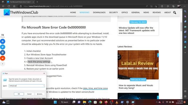The image size is (188, 105).
Task: Open the sidebar tools briefcase icon
Action: 185,27
